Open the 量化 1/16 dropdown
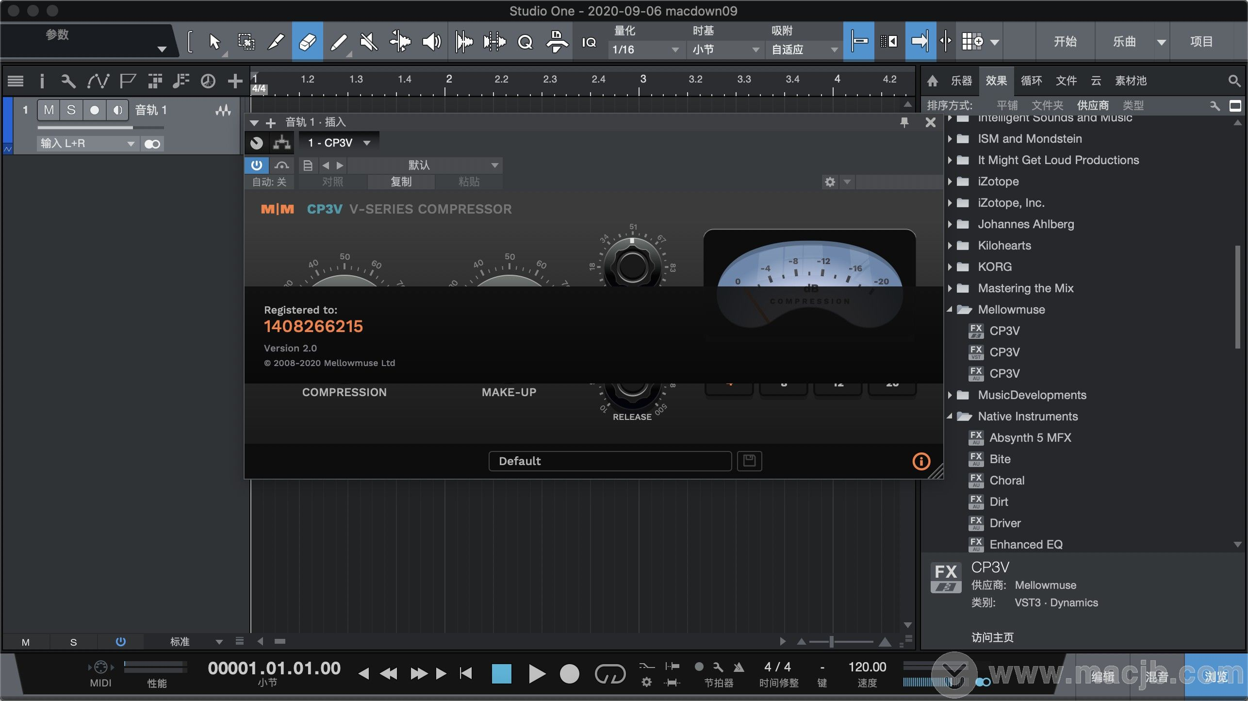This screenshot has height=701, width=1248. click(x=645, y=50)
